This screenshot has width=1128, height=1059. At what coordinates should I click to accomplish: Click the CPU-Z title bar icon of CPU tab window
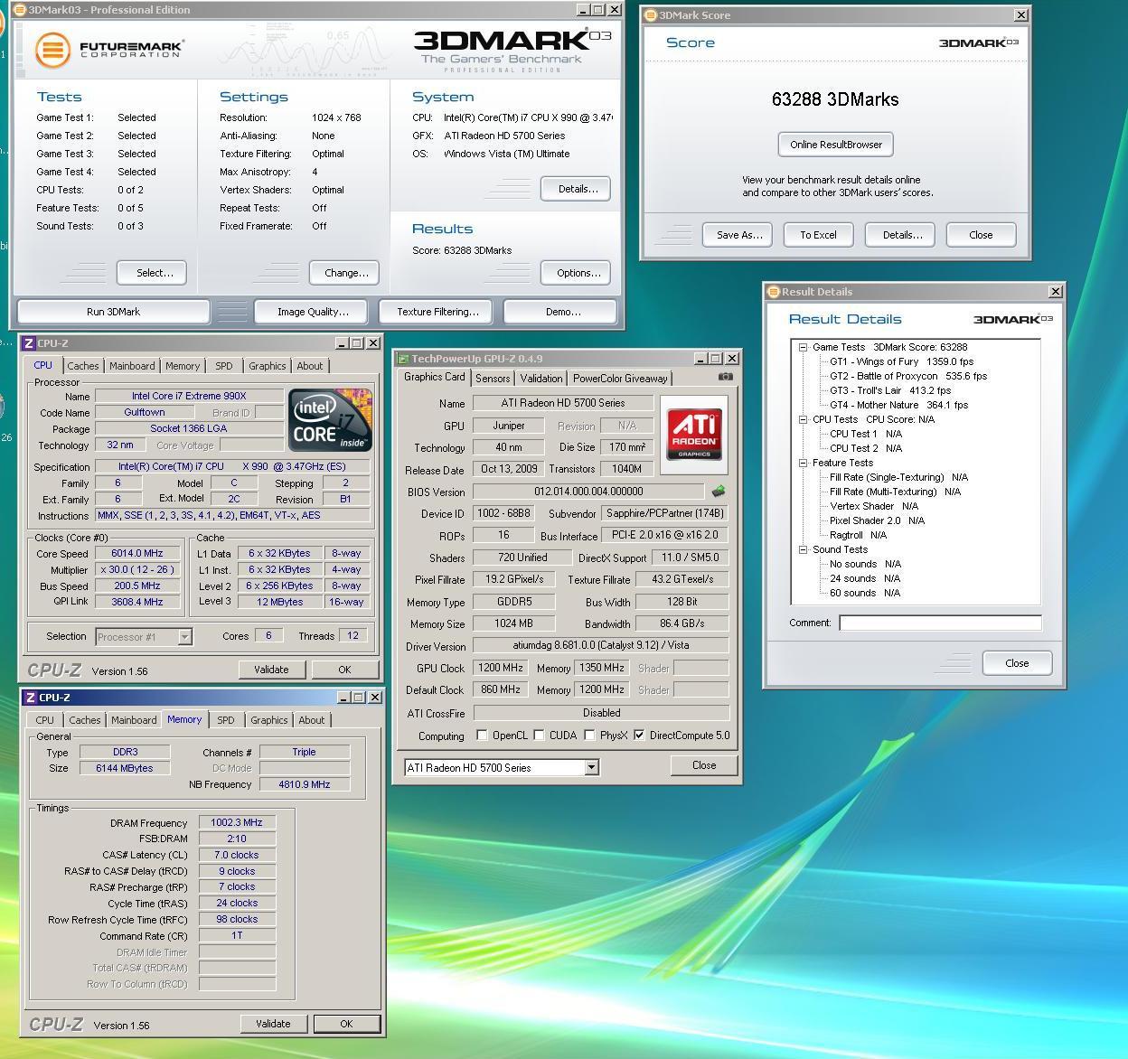pos(29,343)
